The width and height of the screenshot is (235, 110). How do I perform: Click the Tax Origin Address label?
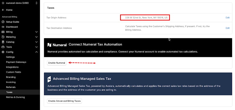56,18
